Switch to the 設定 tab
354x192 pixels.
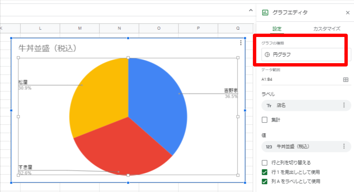point(277,29)
